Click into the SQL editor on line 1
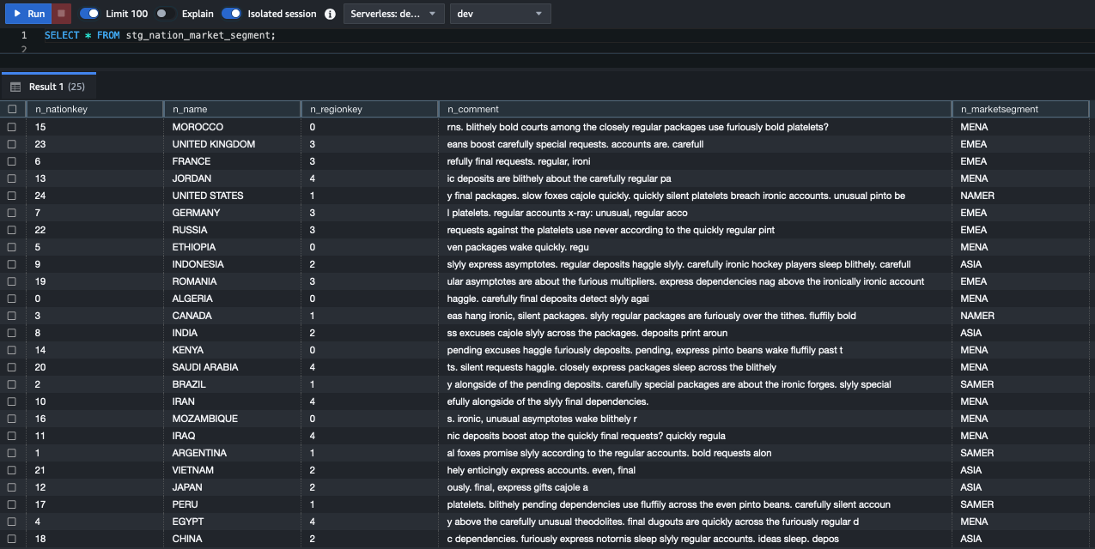The height and width of the screenshot is (549, 1095). click(x=160, y=35)
